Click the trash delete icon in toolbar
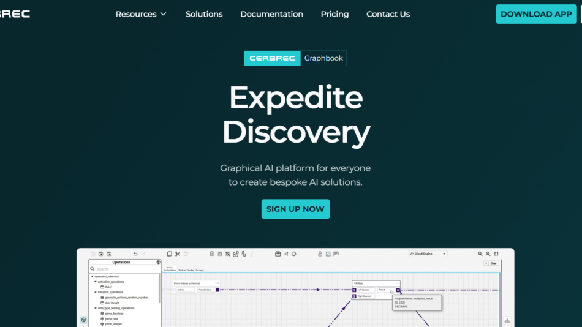Viewport: 582px width, 327px height. pos(212,254)
